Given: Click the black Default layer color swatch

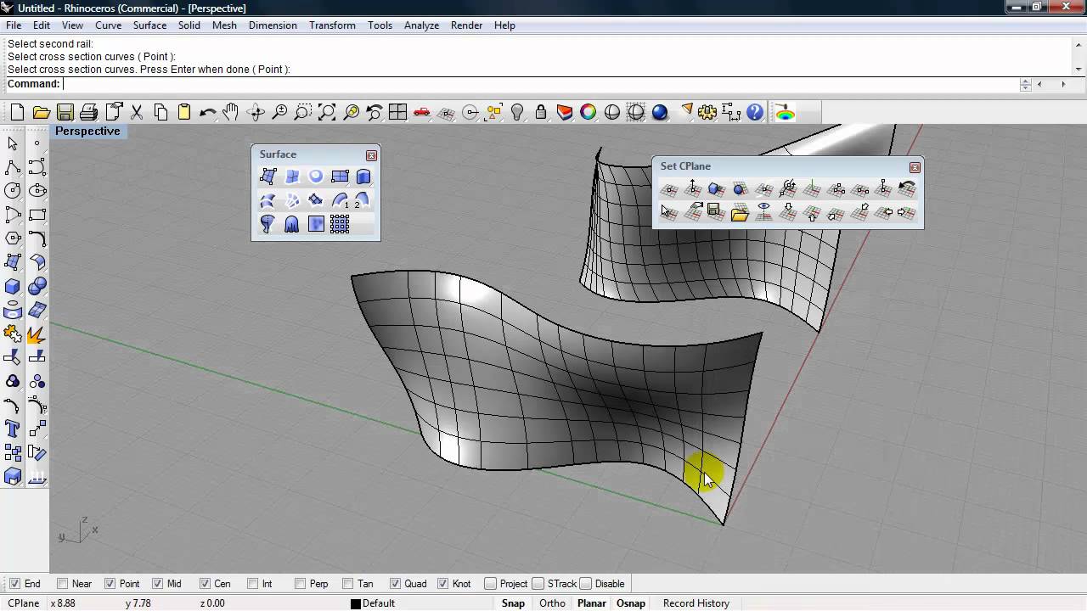Looking at the screenshot, I should pos(356,604).
